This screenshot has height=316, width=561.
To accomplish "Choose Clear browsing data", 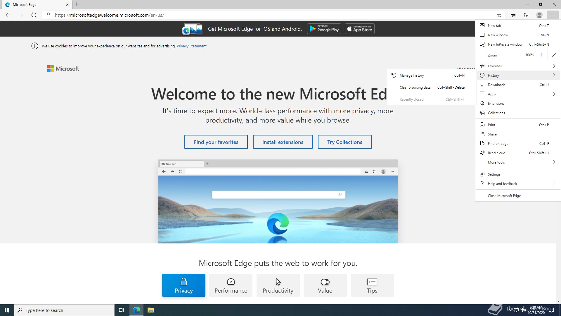I will [415, 87].
